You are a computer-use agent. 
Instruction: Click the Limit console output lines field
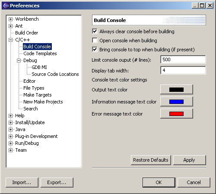click(x=183, y=59)
